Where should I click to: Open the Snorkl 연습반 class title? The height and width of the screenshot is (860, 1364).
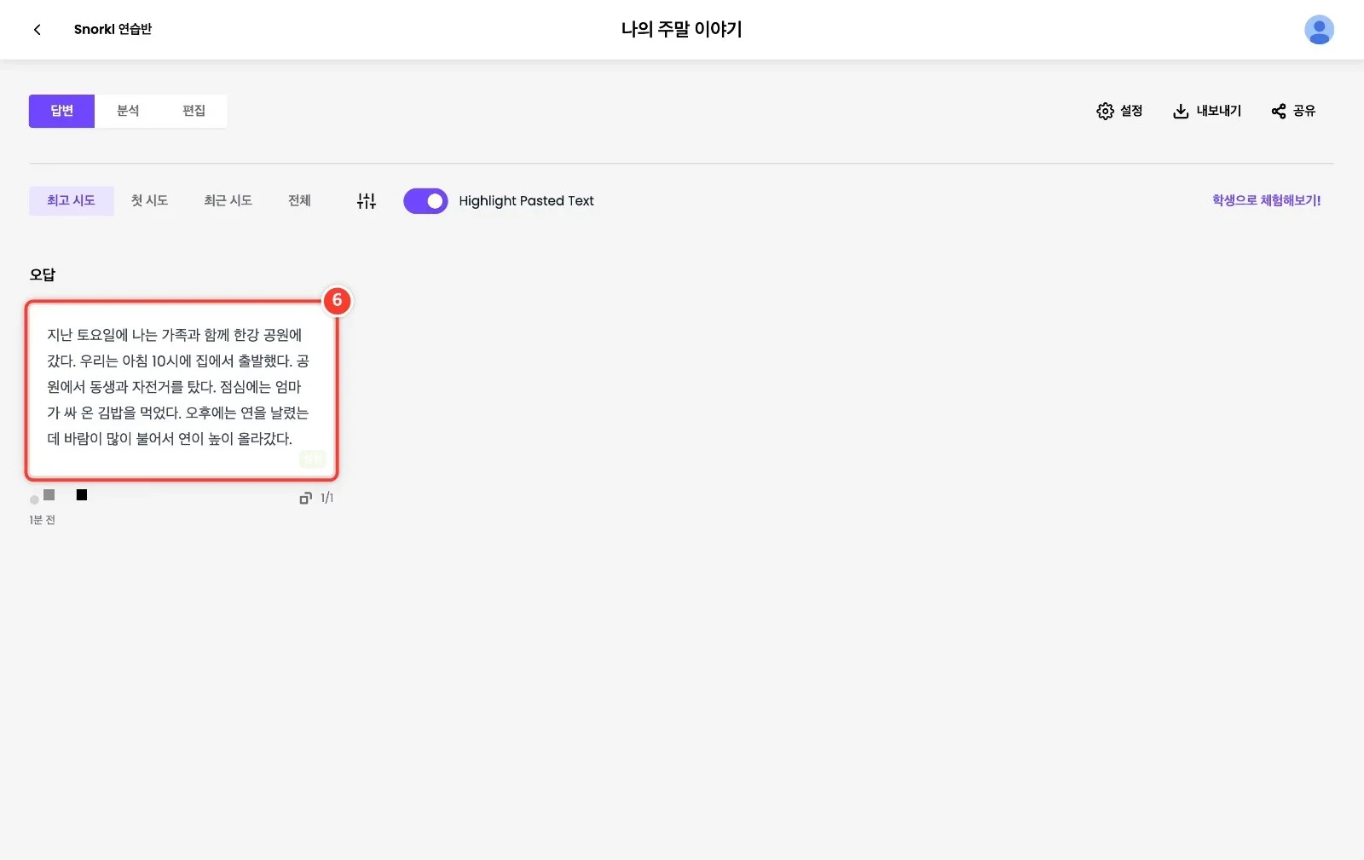click(x=113, y=29)
